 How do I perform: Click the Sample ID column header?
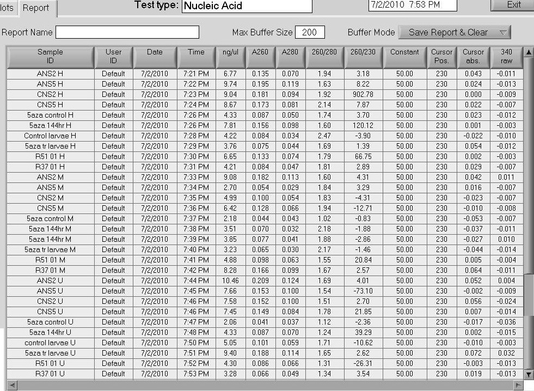point(50,57)
